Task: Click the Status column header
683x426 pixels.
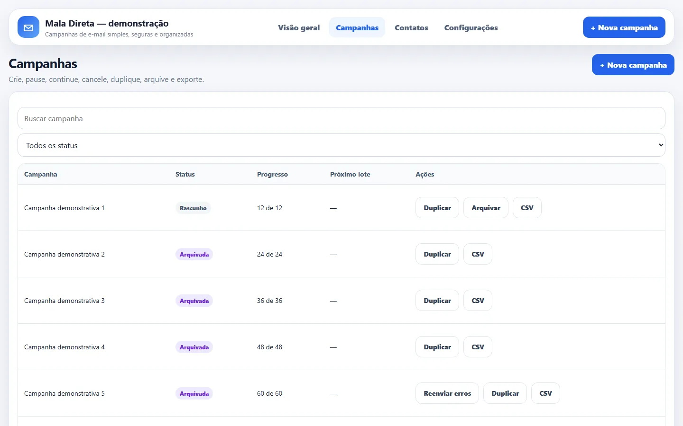Action: point(185,174)
